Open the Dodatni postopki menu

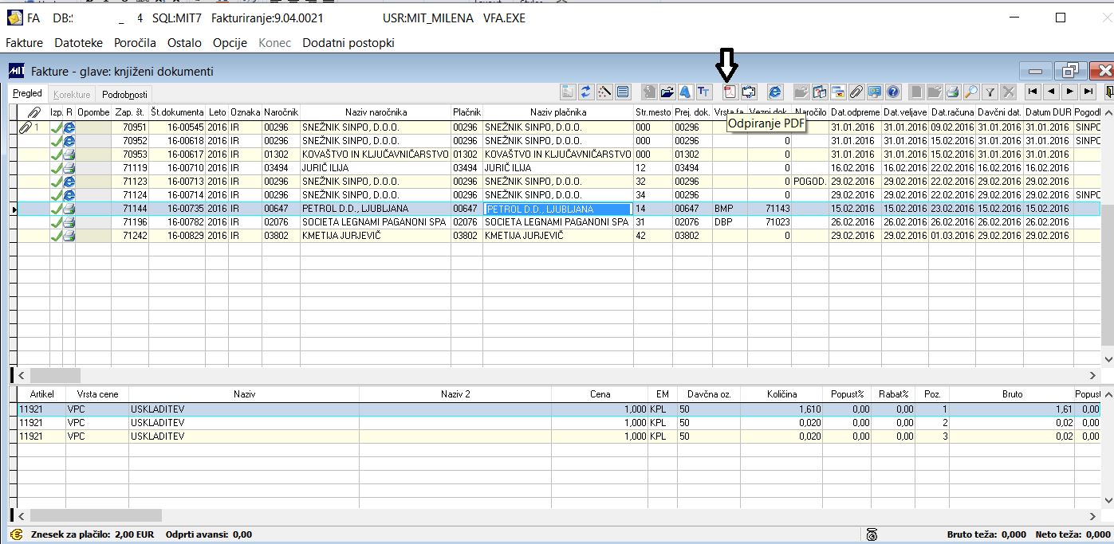click(348, 43)
